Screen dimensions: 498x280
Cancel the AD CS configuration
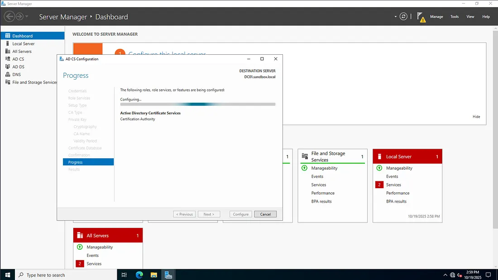(265, 214)
